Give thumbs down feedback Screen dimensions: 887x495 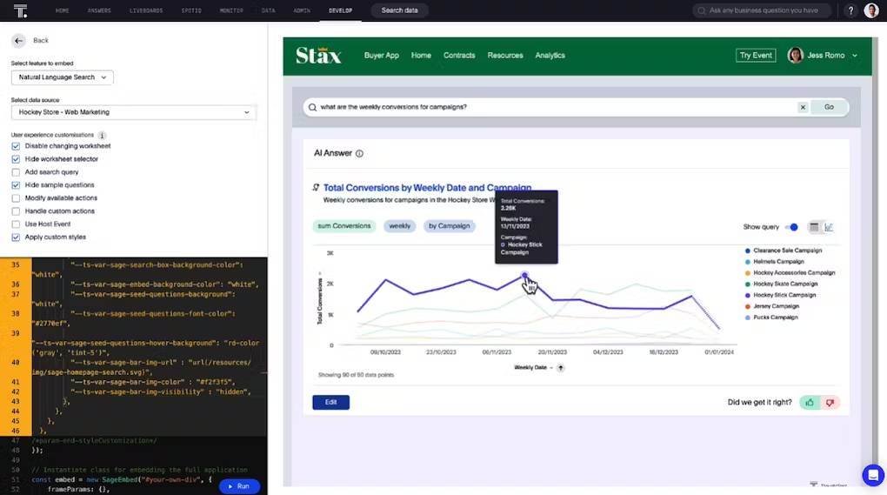[x=830, y=402]
